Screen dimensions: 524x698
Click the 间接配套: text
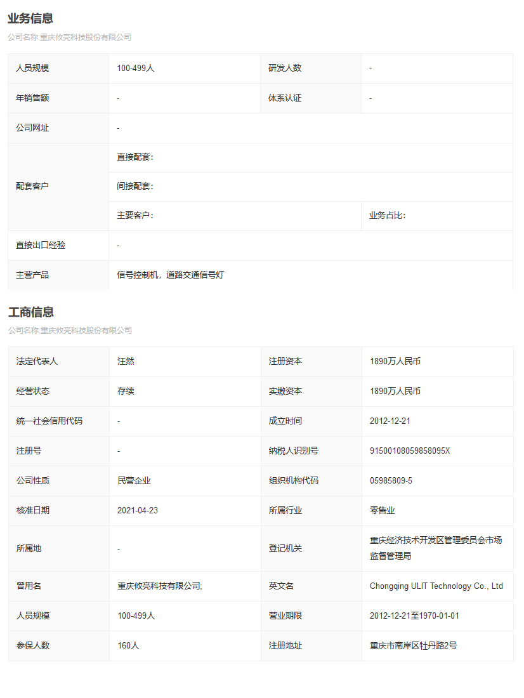tap(135, 186)
